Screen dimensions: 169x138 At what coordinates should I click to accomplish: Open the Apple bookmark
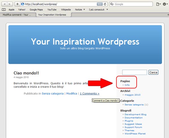point(12,10)
